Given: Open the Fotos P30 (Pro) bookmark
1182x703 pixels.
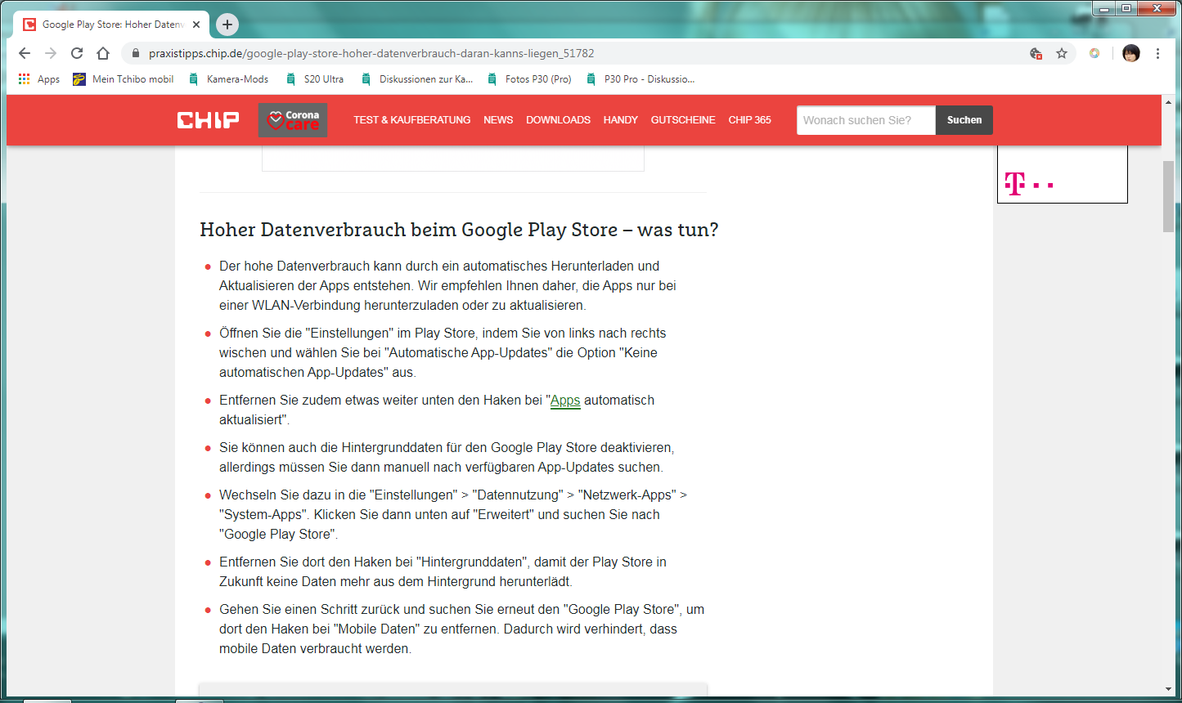Looking at the screenshot, I should coord(529,79).
